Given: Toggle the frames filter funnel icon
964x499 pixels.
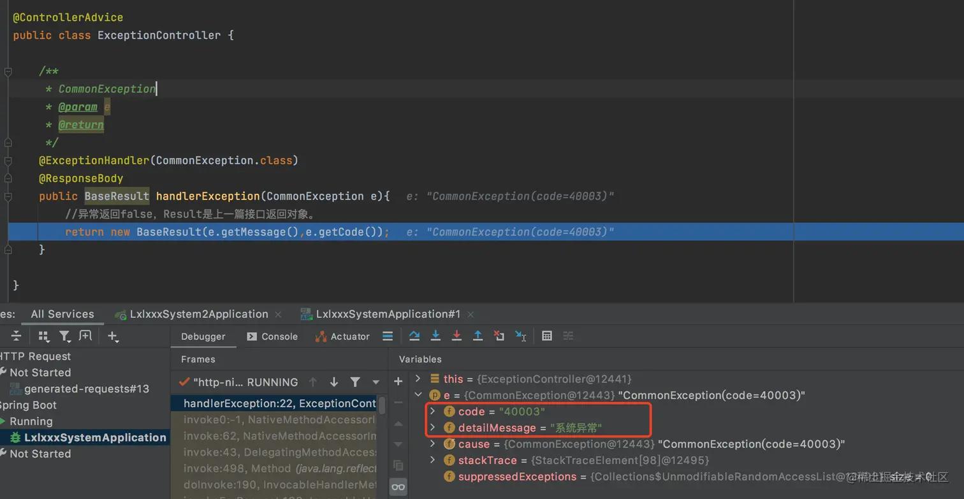Looking at the screenshot, I should [x=355, y=382].
